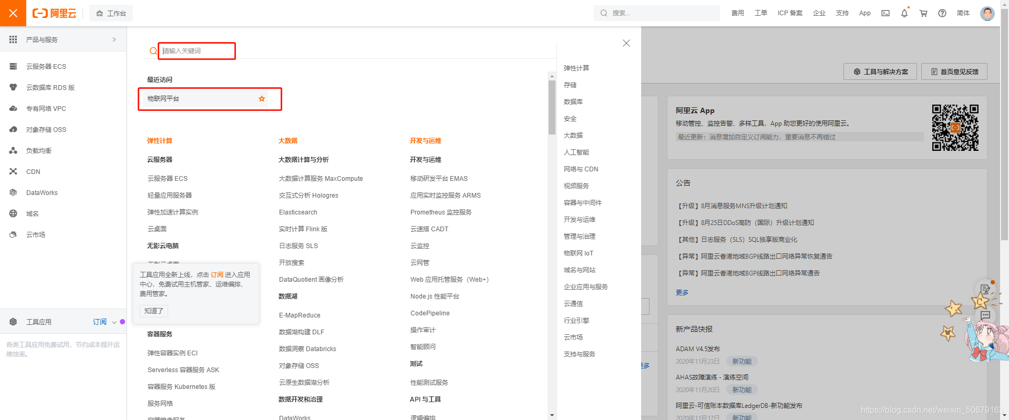This screenshot has width=1009, height=420.
Task: Click the product list scrollbar thumb
Action: (x=552, y=108)
